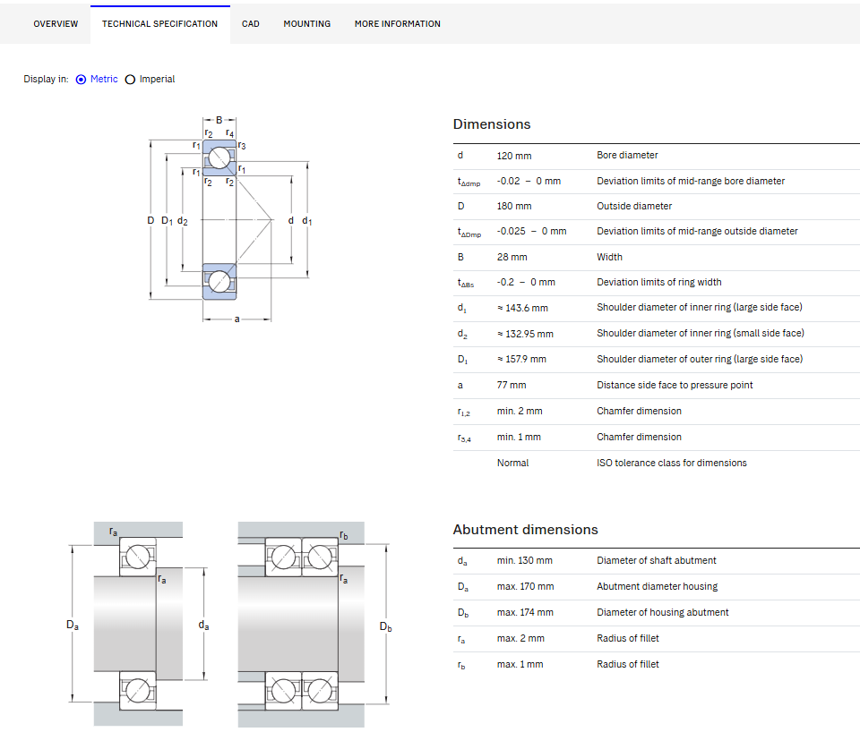This screenshot has height=732, width=860.
Task: Open the Mounting tab
Action: point(307,24)
